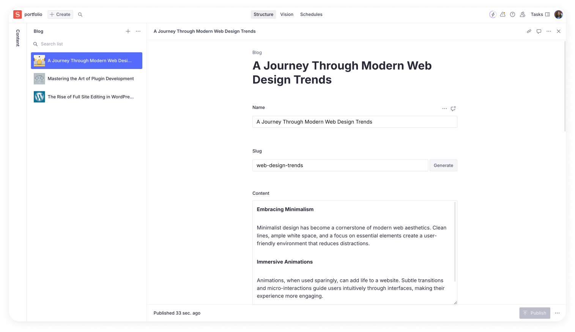Edit the Slug input field

click(x=340, y=165)
